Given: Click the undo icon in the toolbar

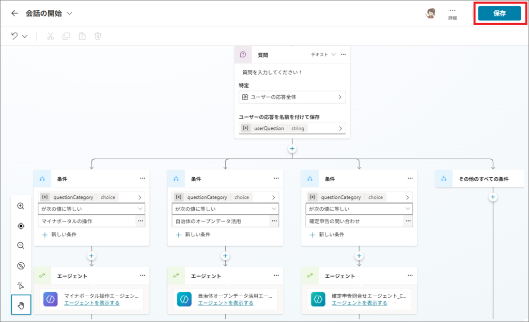Looking at the screenshot, I should pyautogui.click(x=14, y=36).
